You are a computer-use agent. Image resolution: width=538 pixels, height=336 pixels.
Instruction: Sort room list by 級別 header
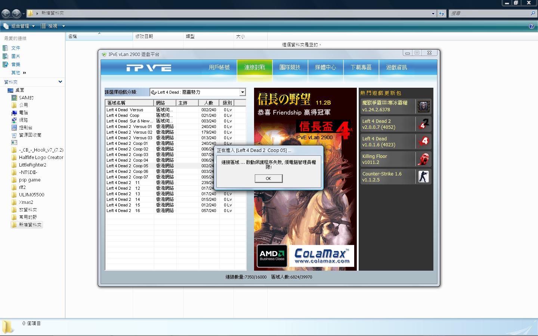(227, 103)
